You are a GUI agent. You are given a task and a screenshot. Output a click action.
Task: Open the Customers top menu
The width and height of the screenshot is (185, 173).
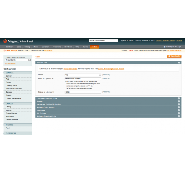(45, 47)
